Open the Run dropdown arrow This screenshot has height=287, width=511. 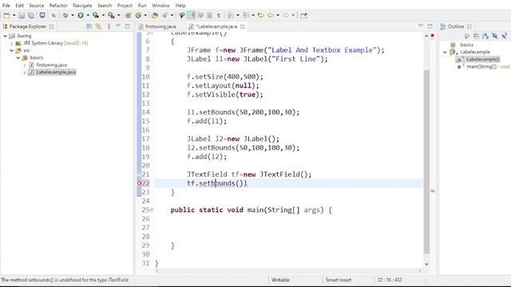88,15
